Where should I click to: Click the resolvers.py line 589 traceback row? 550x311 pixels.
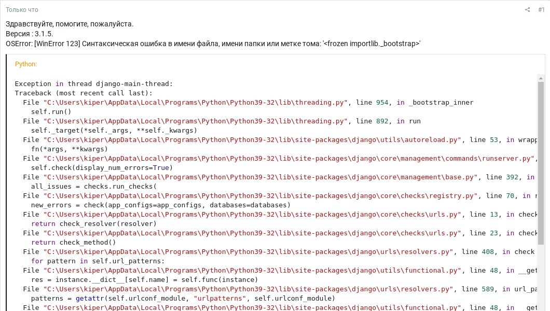click(280, 289)
